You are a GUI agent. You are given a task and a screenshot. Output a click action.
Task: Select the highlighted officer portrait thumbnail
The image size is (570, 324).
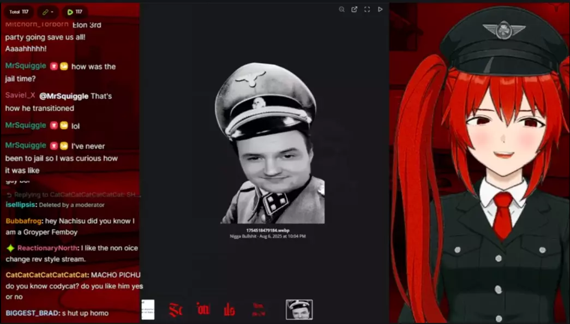[299, 309]
